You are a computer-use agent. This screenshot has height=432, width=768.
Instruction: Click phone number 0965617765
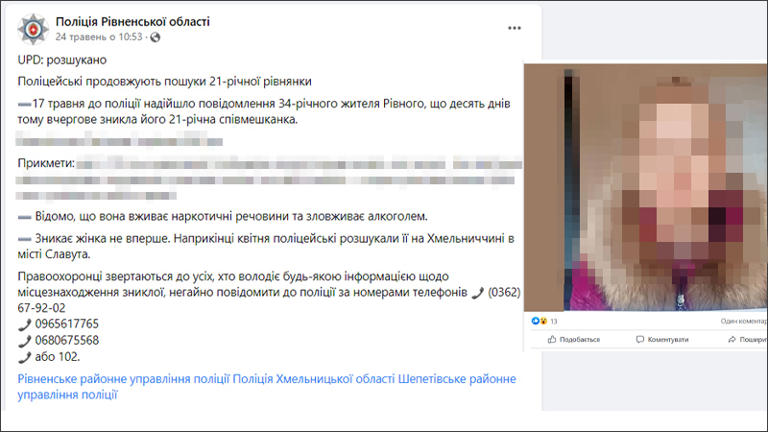tap(66, 324)
